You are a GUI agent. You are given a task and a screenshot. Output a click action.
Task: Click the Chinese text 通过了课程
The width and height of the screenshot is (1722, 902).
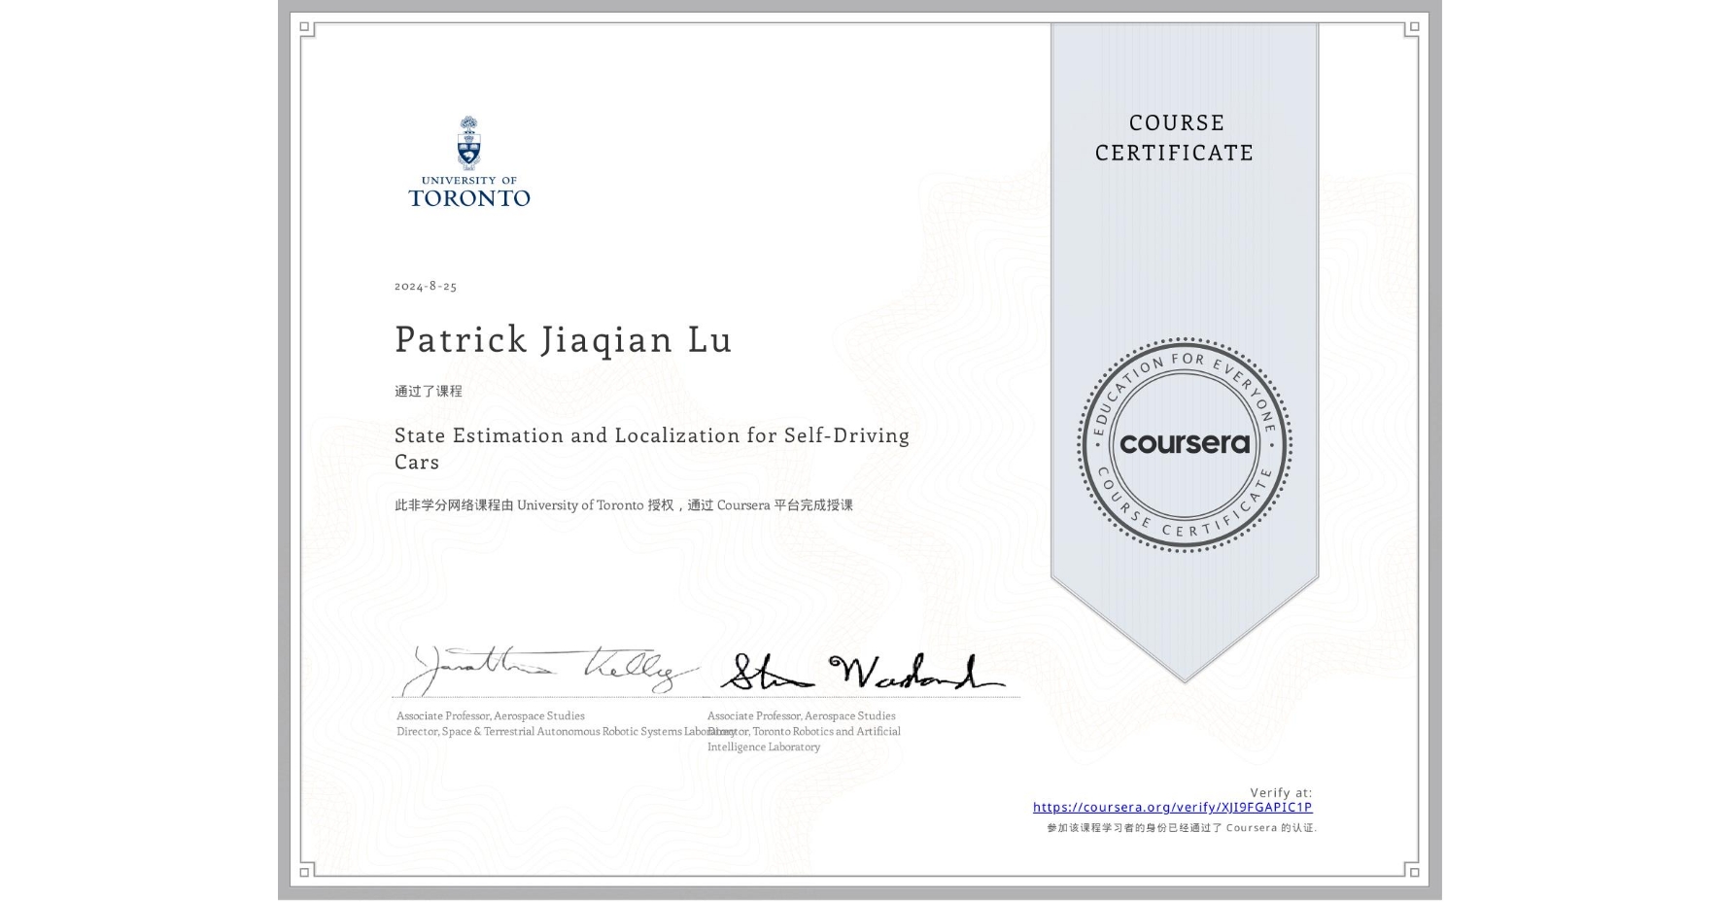click(x=428, y=391)
